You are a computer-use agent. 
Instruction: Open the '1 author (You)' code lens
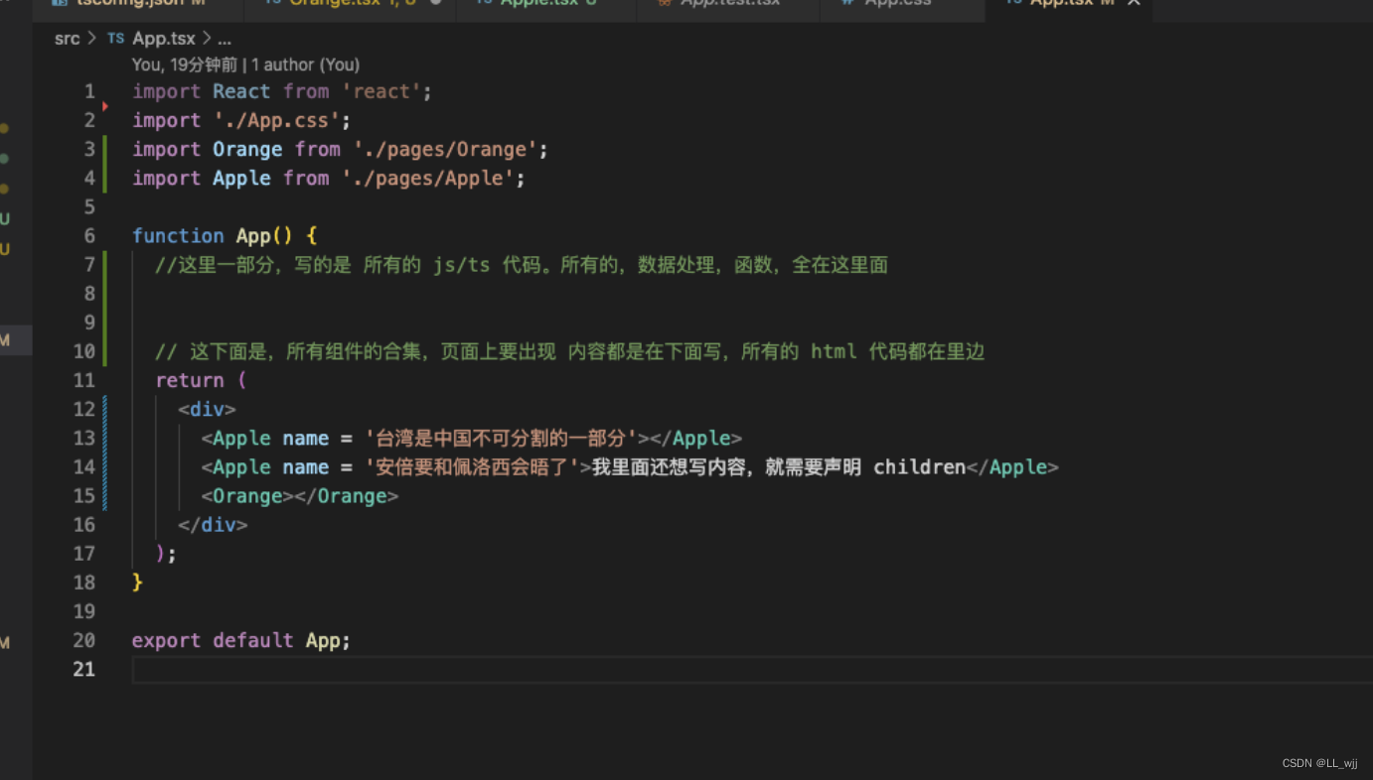click(306, 65)
